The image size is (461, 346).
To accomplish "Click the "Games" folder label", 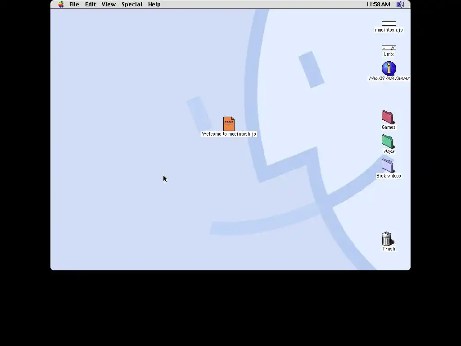I will [x=389, y=127].
